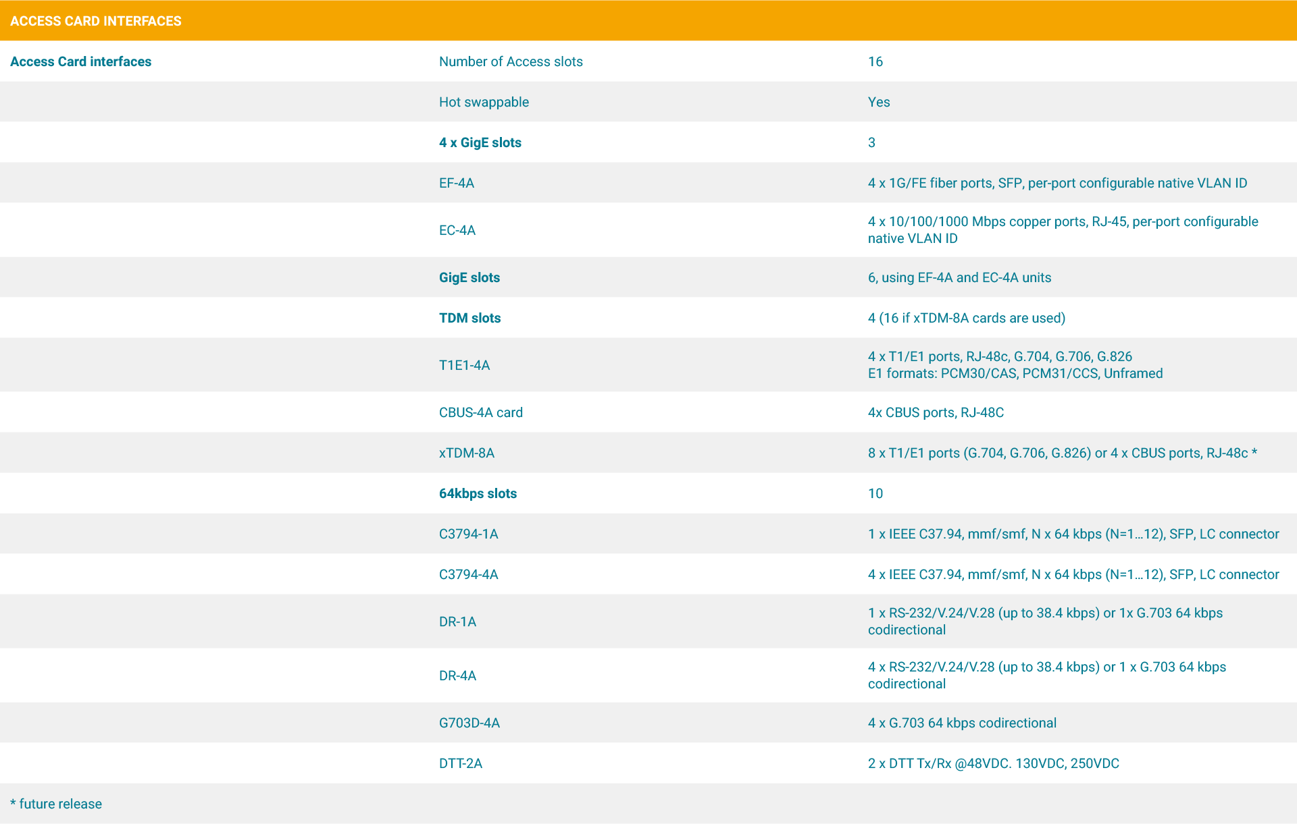Click the EF-4A card name
The height and width of the screenshot is (824, 1297).
(x=456, y=183)
